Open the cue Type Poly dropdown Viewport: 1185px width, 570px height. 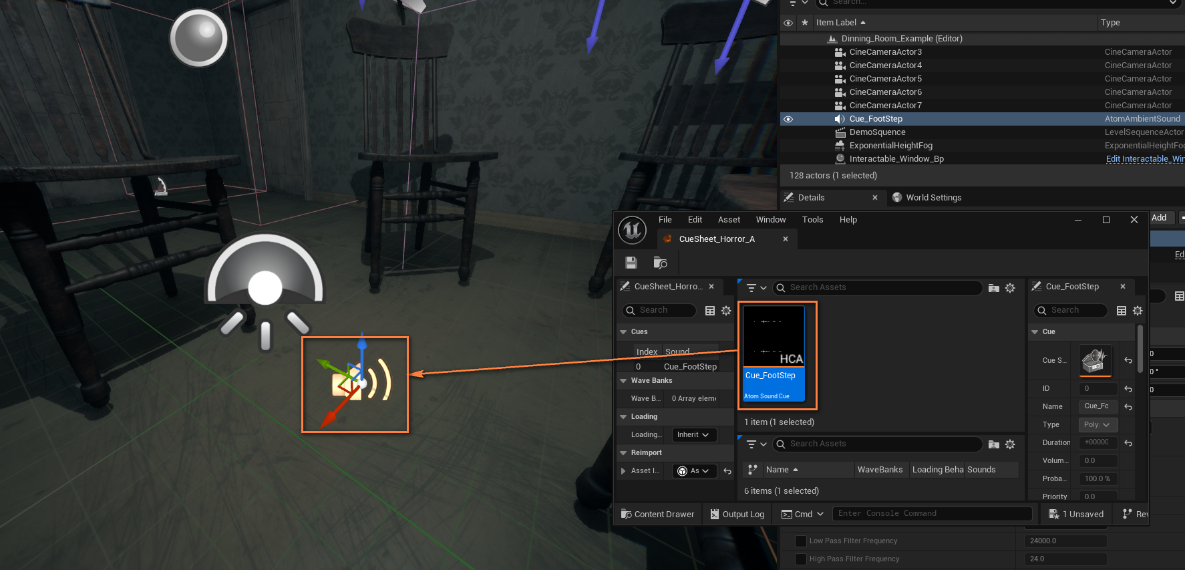pos(1098,425)
